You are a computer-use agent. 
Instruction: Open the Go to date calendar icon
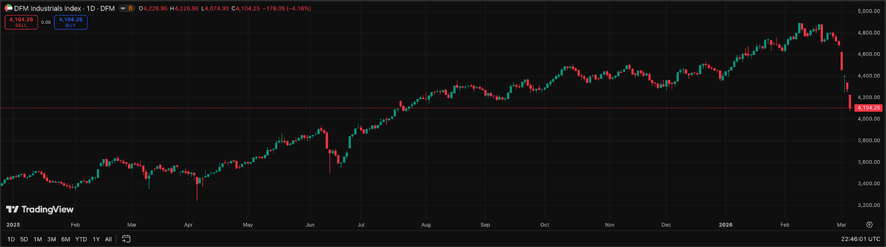tap(126, 239)
